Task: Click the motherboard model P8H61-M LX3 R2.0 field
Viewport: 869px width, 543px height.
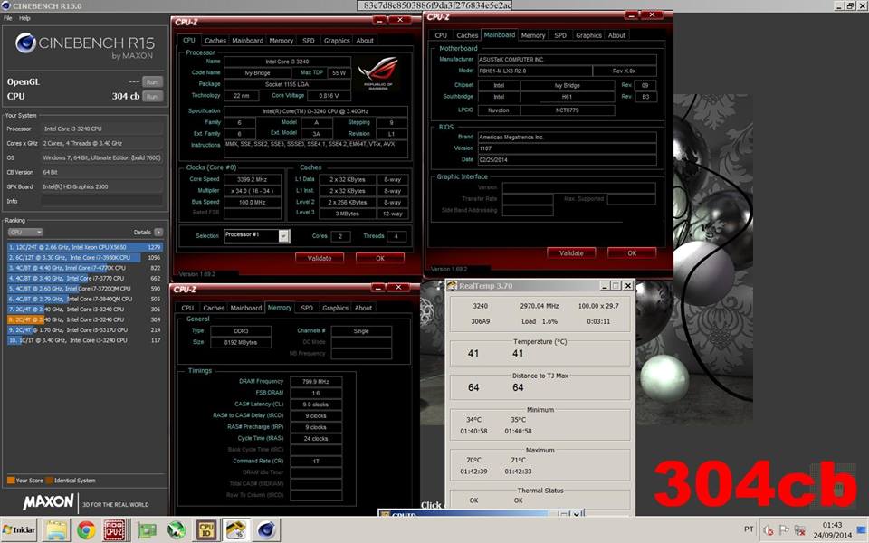Action: [x=535, y=71]
